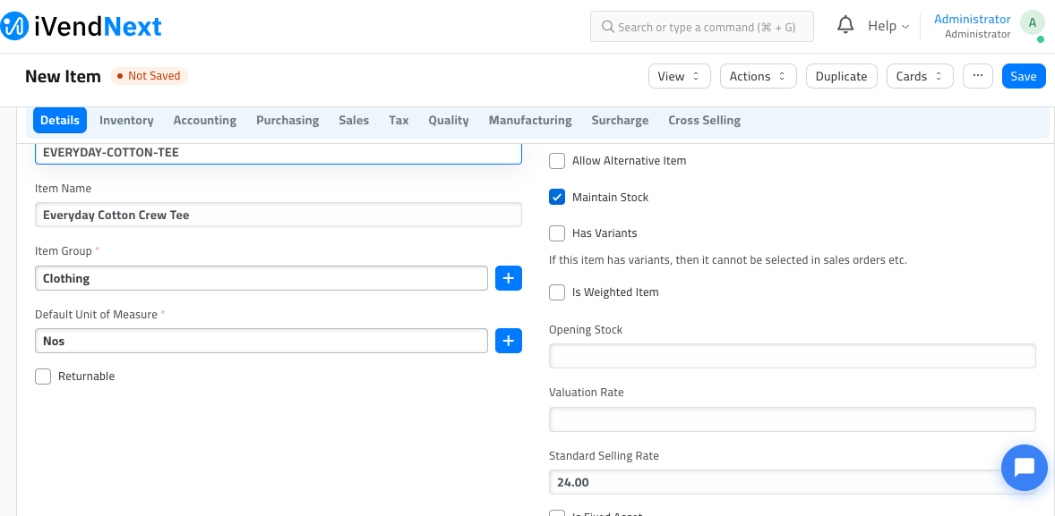Open the chat bubble widget
Viewport: 1055px width, 516px height.
click(x=1024, y=468)
